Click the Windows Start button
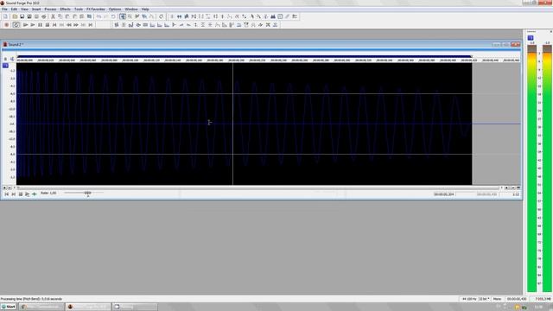 click(x=9, y=307)
